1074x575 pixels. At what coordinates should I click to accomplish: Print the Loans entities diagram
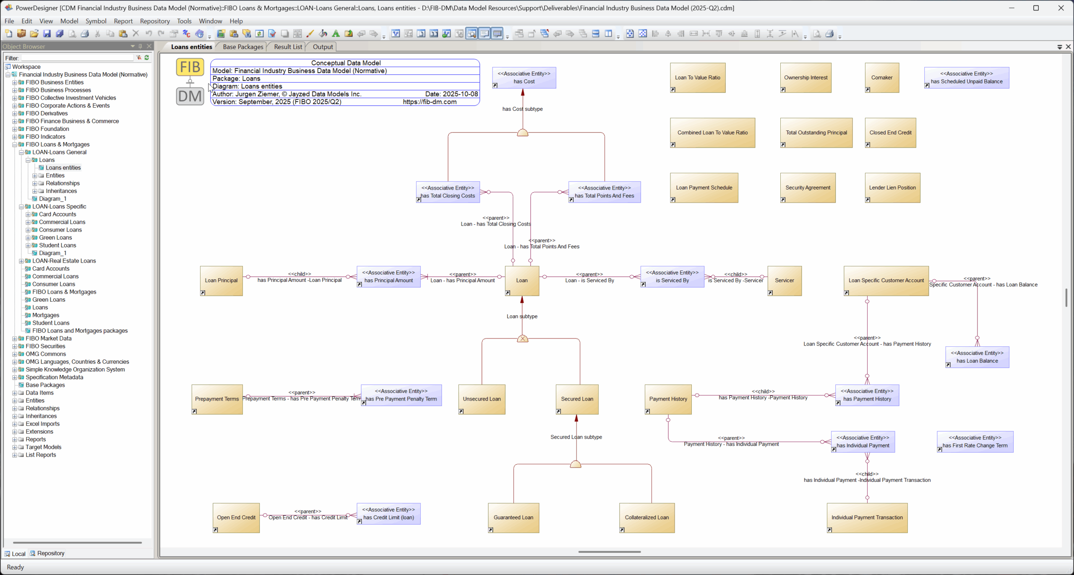click(x=85, y=34)
